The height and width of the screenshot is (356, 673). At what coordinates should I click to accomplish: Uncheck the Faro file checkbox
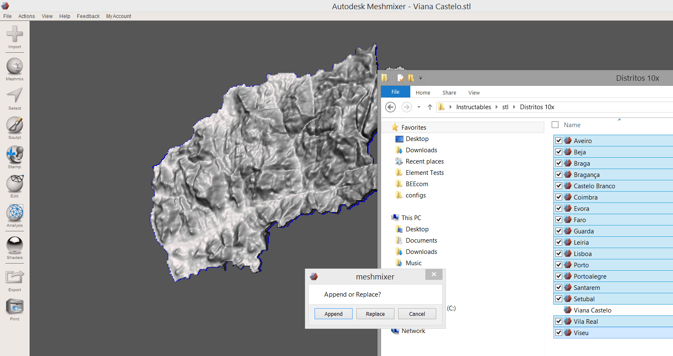pyautogui.click(x=559, y=220)
